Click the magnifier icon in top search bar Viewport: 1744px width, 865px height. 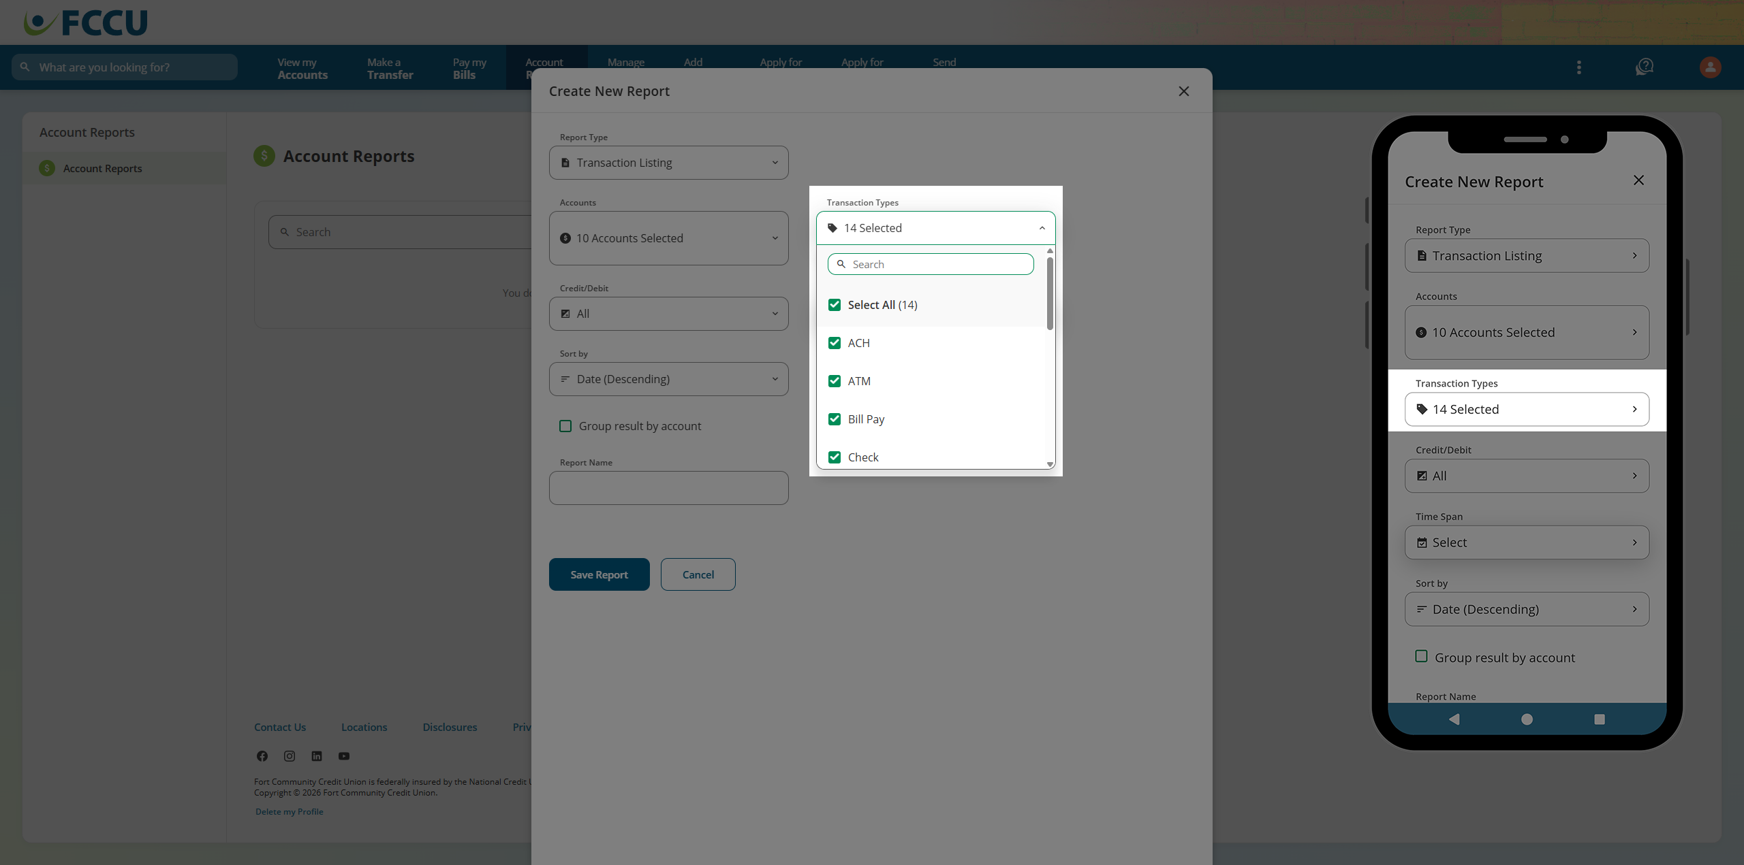pos(25,67)
